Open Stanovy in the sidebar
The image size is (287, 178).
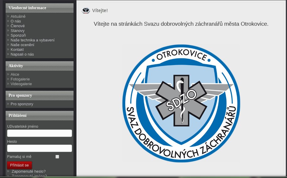[18, 31]
